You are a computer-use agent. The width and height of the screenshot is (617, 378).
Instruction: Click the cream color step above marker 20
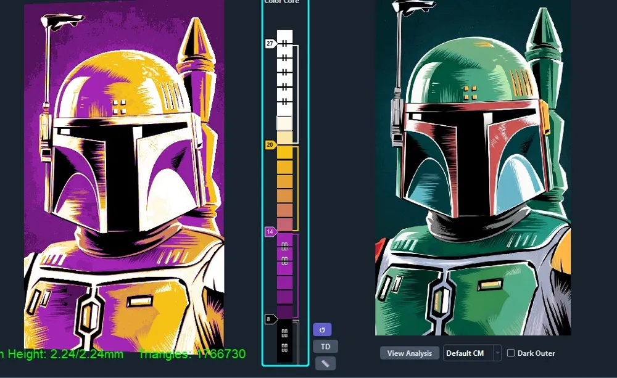tap(284, 138)
